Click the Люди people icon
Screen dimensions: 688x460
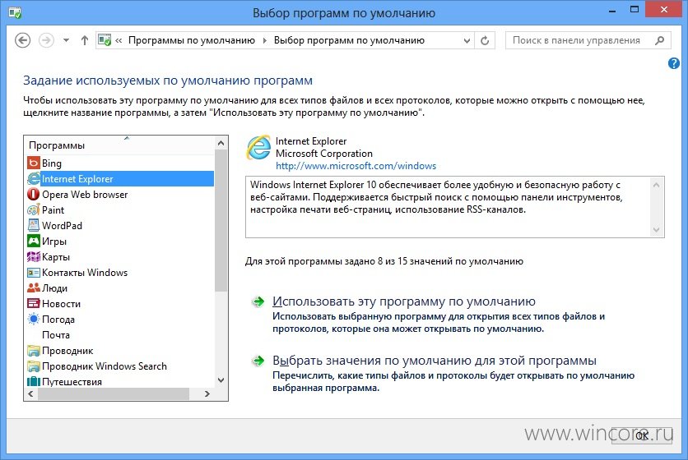point(34,287)
